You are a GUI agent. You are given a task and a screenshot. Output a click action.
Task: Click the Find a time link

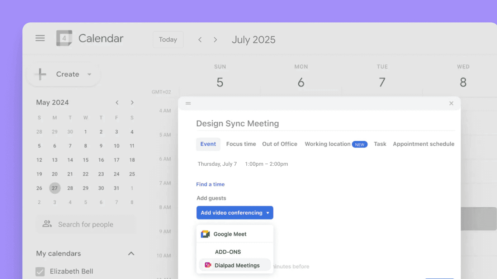[210, 184]
